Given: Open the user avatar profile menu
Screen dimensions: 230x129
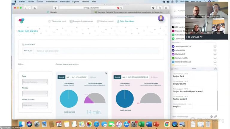Looking at the screenshot, I should click(161, 18).
